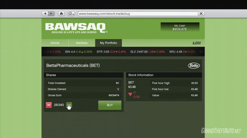
Task: Click the My Cash balance box
Action: coord(180,27)
